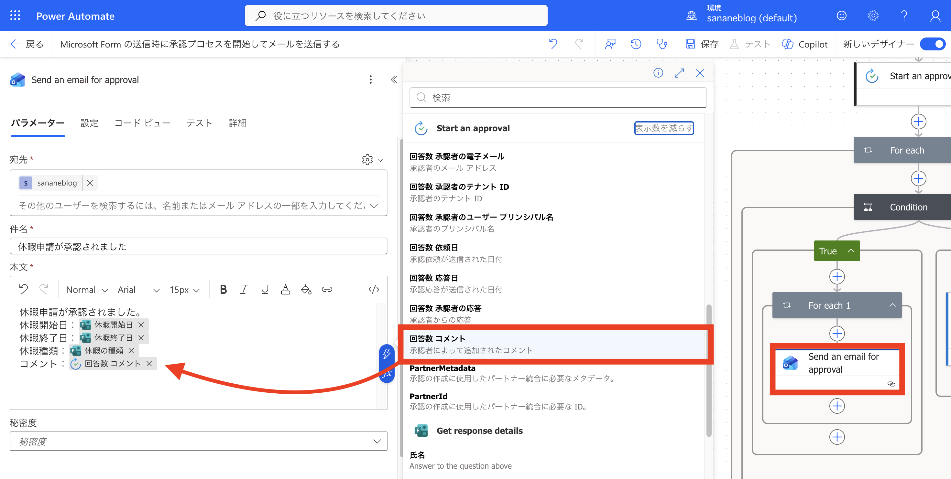This screenshot has height=479, width=951.
Task: Click the dynamic content lightning icon
Action: click(387, 354)
